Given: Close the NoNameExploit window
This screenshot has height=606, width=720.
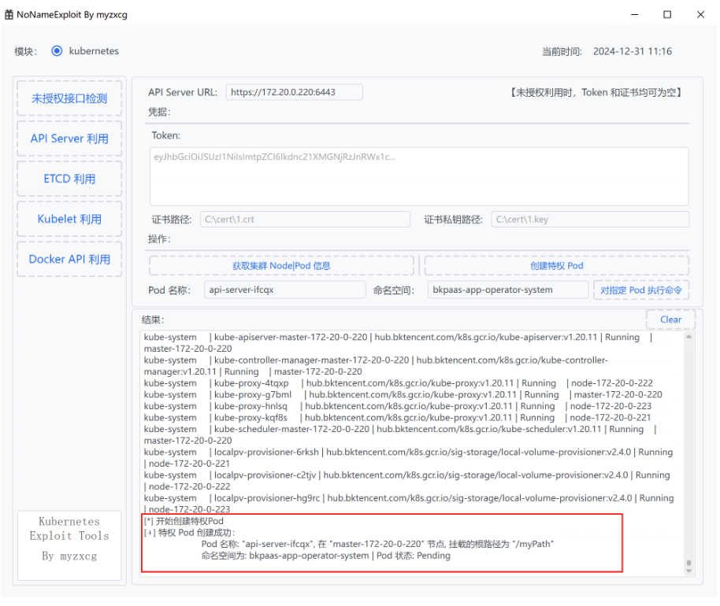Looking at the screenshot, I should pyautogui.click(x=700, y=15).
